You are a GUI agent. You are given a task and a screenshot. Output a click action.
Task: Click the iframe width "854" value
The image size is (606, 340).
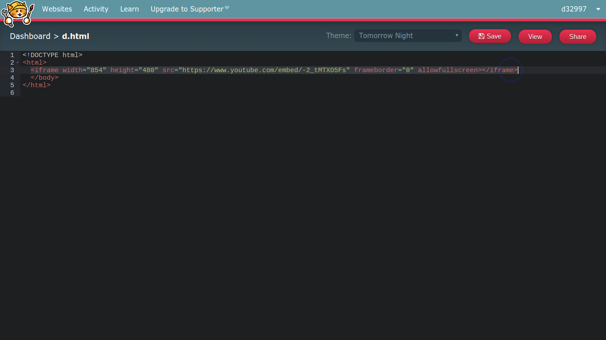coord(96,70)
